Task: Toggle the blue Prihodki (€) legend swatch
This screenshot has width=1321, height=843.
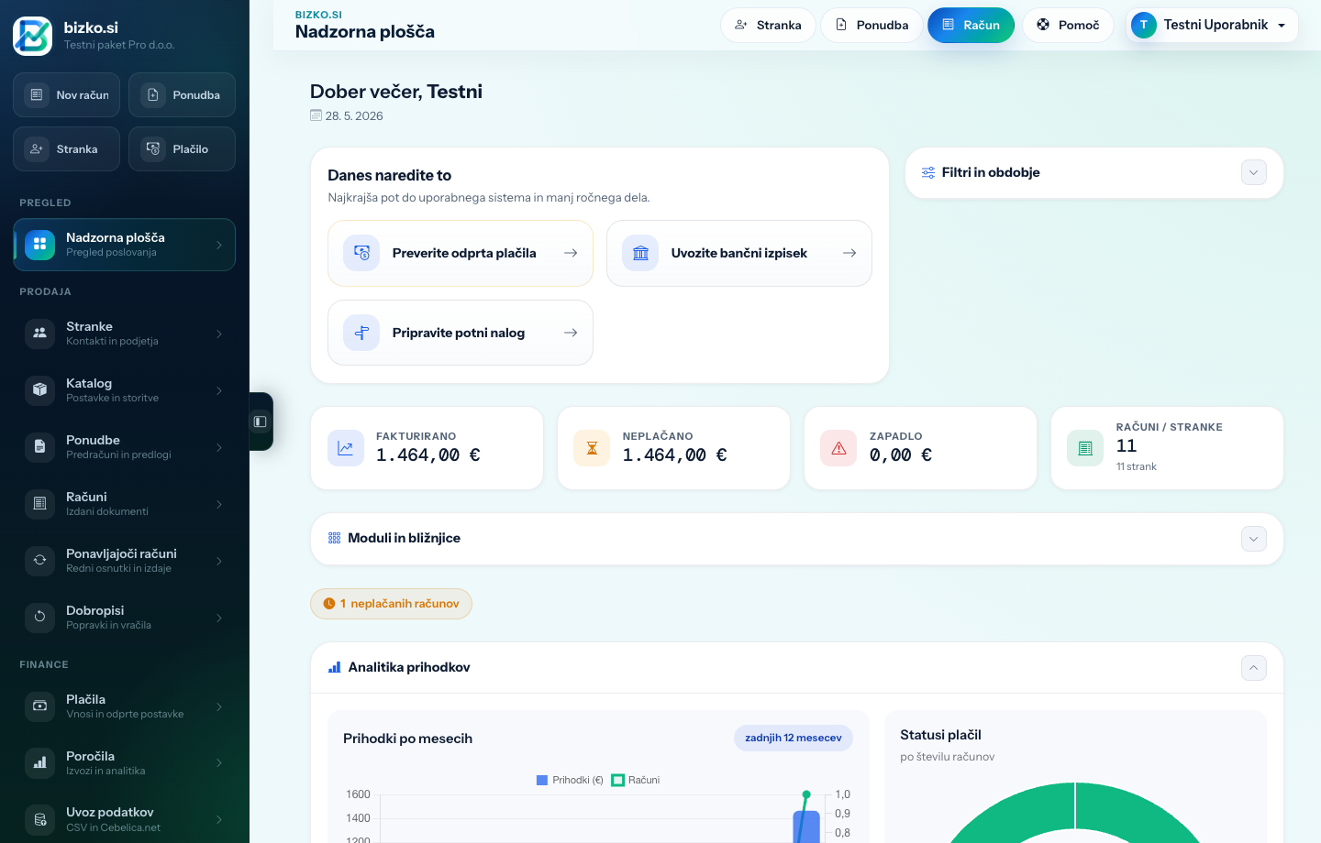Action: pos(542,781)
